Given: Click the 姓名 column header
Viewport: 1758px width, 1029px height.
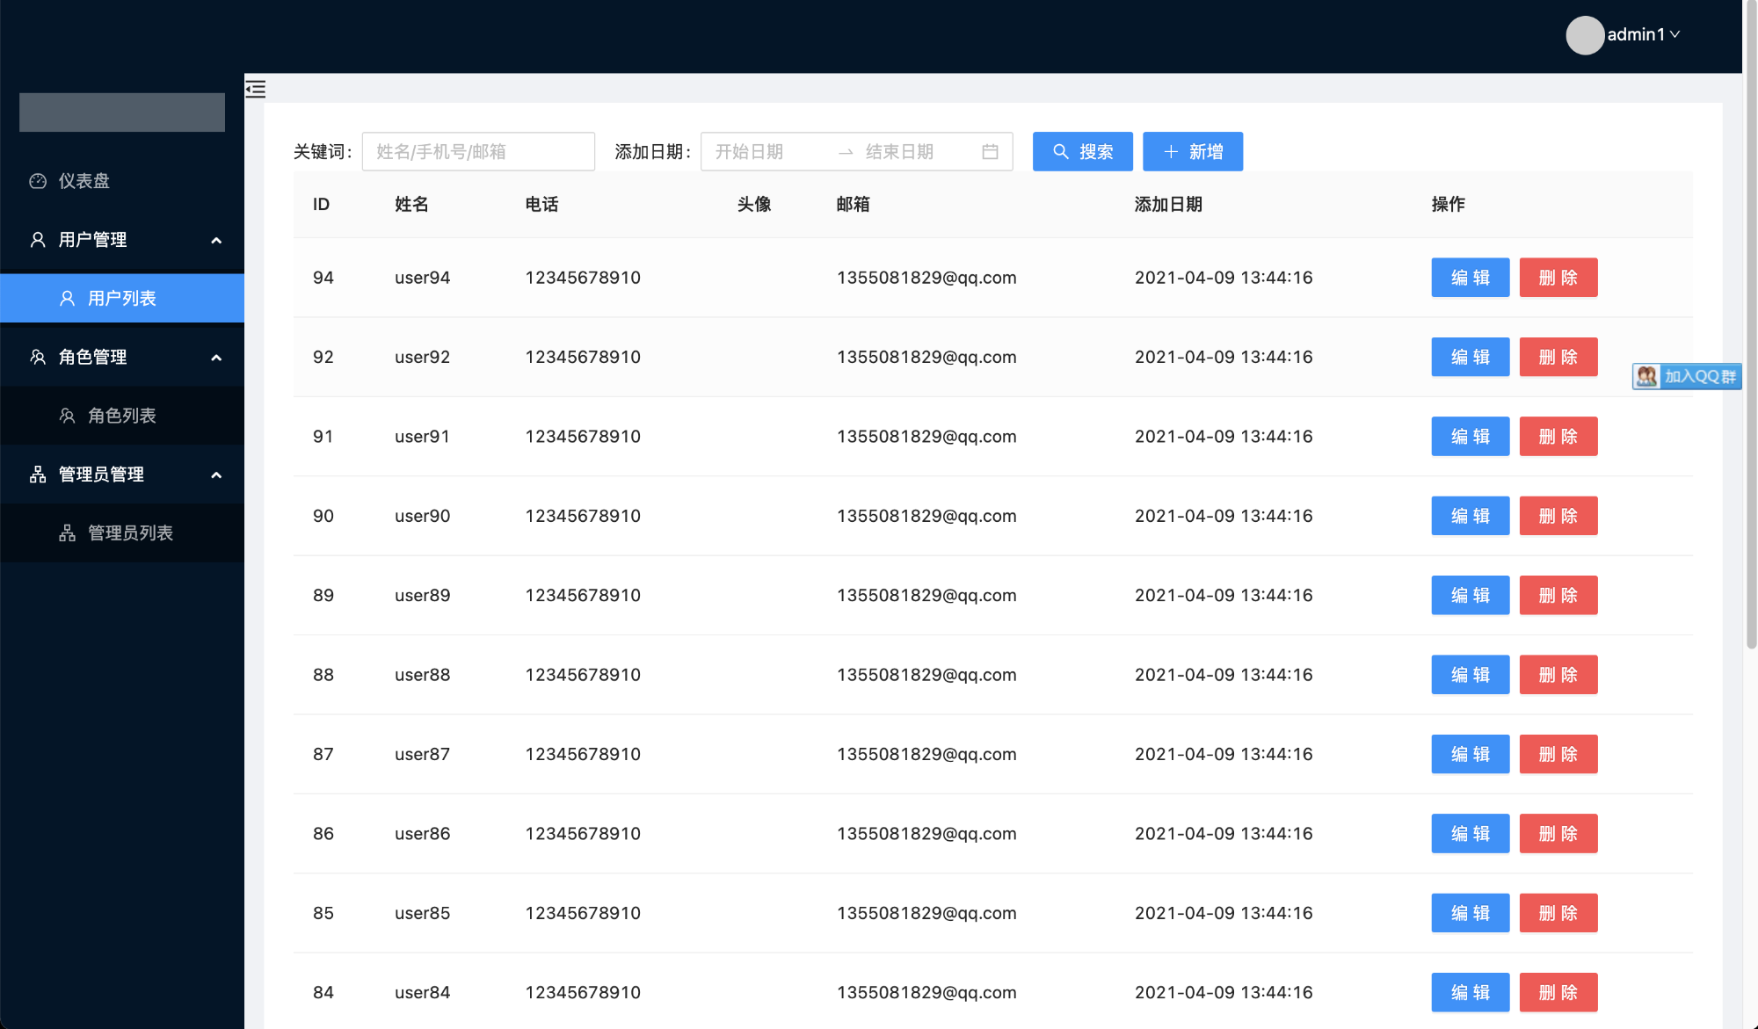Looking at the screenshot, I should point(411,205).
